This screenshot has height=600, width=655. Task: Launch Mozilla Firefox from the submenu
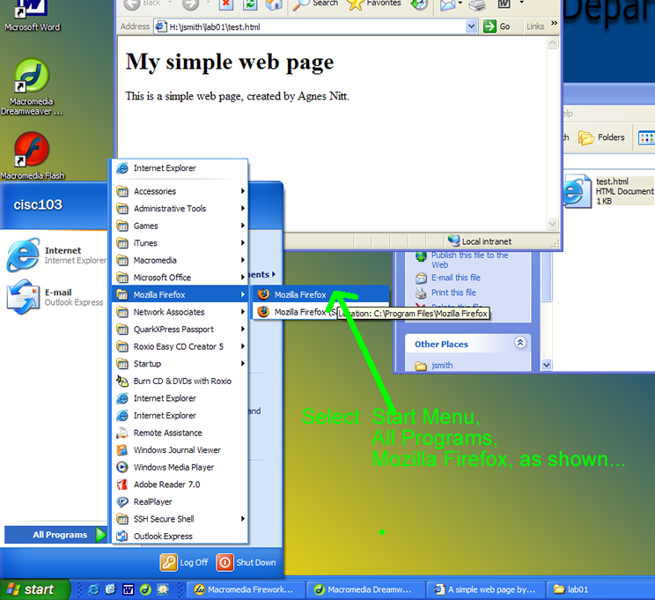coord(320,294)
